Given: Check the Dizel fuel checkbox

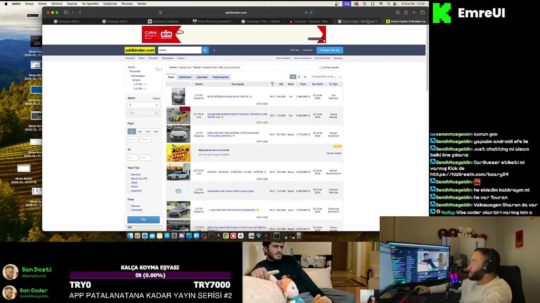Looking at the screenshot, I should 129,183.
